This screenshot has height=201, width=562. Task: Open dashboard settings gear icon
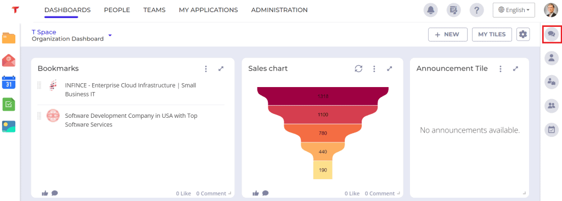pos(523,35)
